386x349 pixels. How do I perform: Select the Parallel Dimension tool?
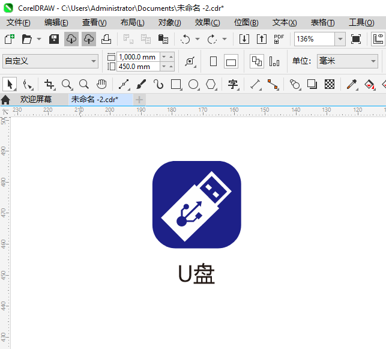point(256,85)
